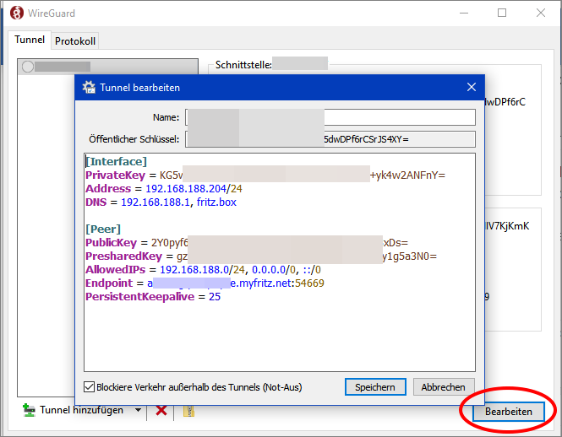This screenshot has height=437, width=562.
Task: Click the blank area of the config editor
Action: click(x=280, y=337)
